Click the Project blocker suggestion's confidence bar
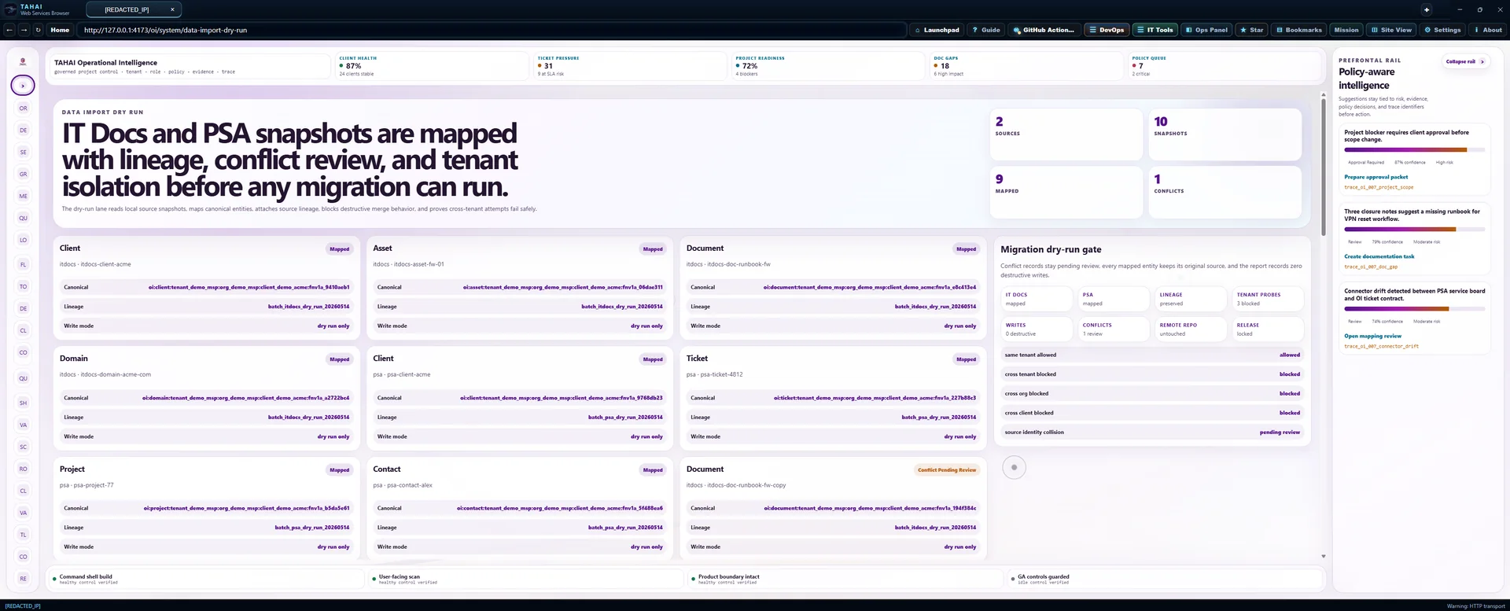The width and height of the screenshot is (1510, 611). 1414,149
